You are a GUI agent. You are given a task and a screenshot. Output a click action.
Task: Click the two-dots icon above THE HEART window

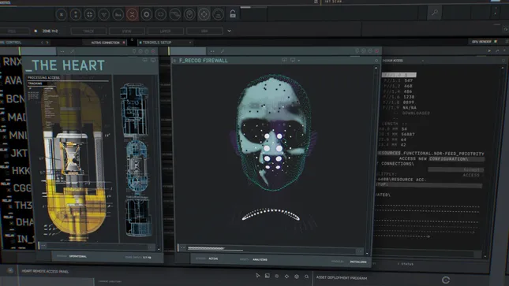pyautogui.click(x=62, y=51)
